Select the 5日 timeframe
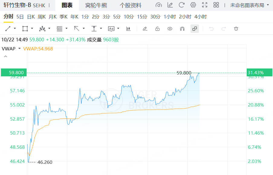This screenshot has width=273, height=175. coord(20,17)
